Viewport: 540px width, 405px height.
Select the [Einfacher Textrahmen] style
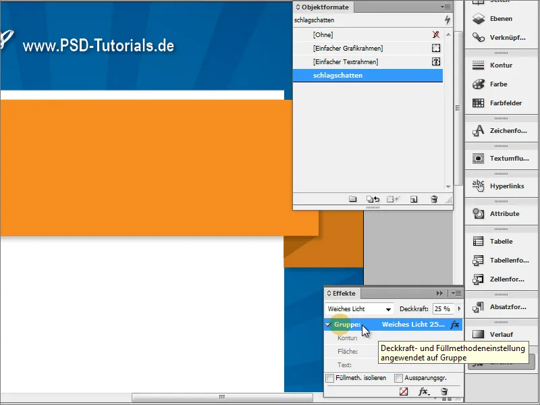coord(368,61)
